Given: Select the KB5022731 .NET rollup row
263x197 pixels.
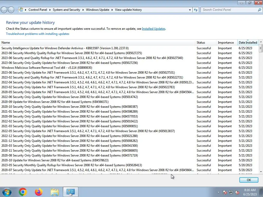Looking at the screenshot, I should [x=129, y=77].
